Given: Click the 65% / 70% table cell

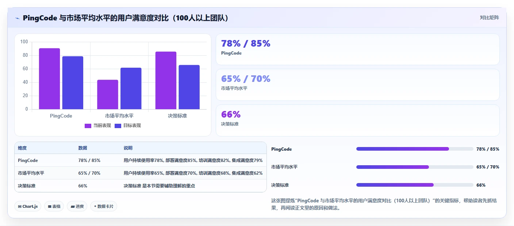Looking at the screenshot, I should point(89,173).
